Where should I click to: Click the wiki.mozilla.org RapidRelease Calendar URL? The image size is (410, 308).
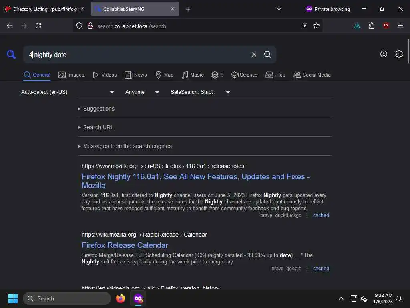(x=144, y=235)
